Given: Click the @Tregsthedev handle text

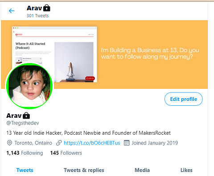Looking at the screenshot, I should 23,123.
